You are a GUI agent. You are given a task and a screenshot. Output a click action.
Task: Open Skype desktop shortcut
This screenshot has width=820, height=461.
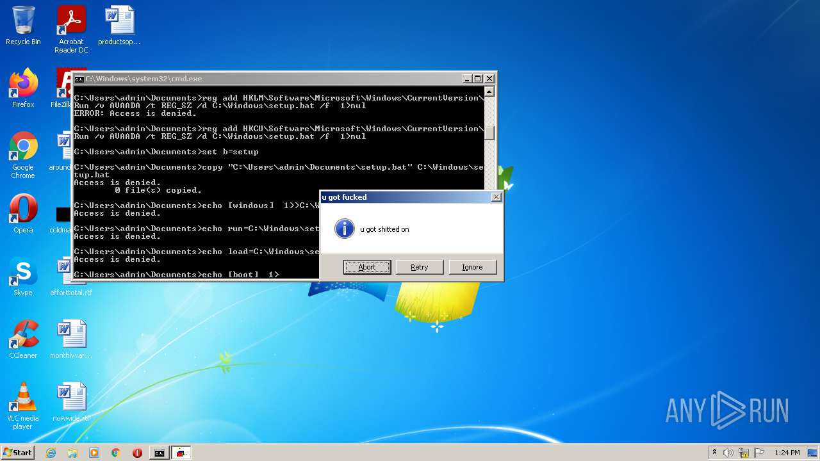coord(23,276)
